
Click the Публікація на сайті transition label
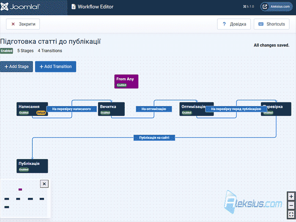click(x=154, y=137)
